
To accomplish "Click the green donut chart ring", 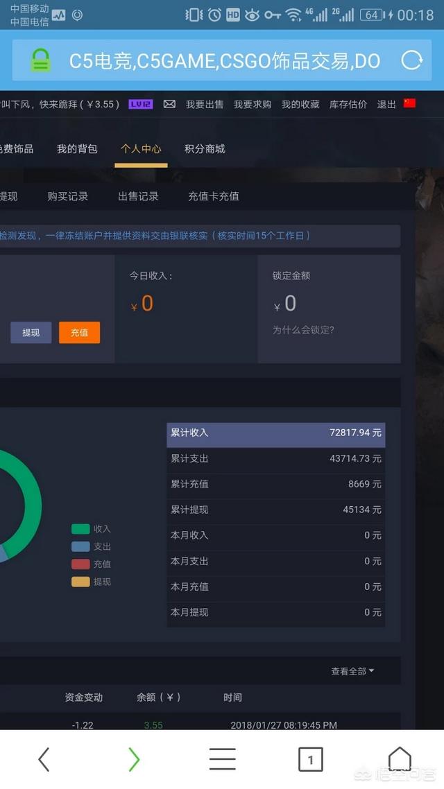I will tap(33, 503).
